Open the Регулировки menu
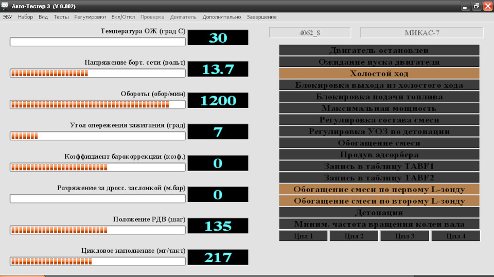The image size is (494, 277). pyautogui.click(x=90, y=17)
